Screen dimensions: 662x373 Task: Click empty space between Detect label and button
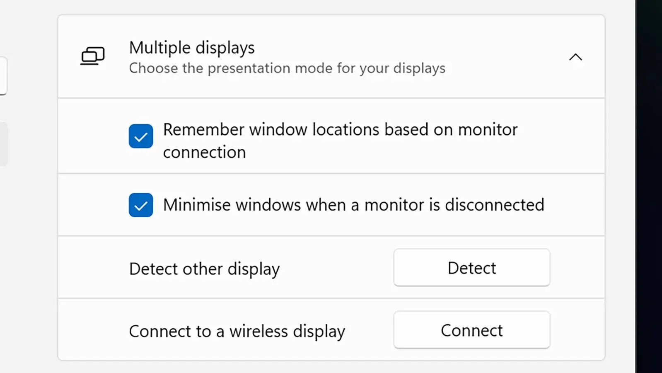click(336, 268)
